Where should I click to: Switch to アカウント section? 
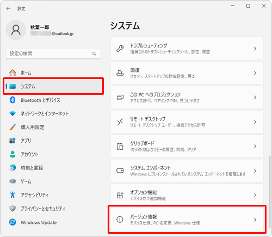29,154
